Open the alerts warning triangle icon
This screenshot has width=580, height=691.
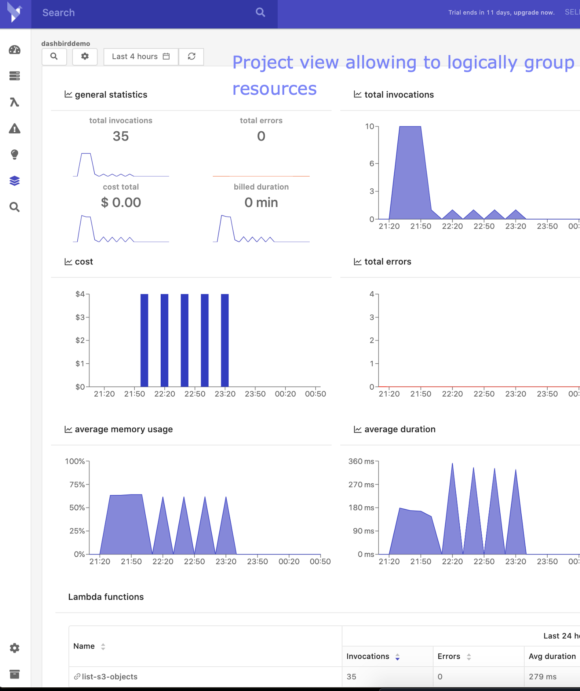click(x=15, y=128)
